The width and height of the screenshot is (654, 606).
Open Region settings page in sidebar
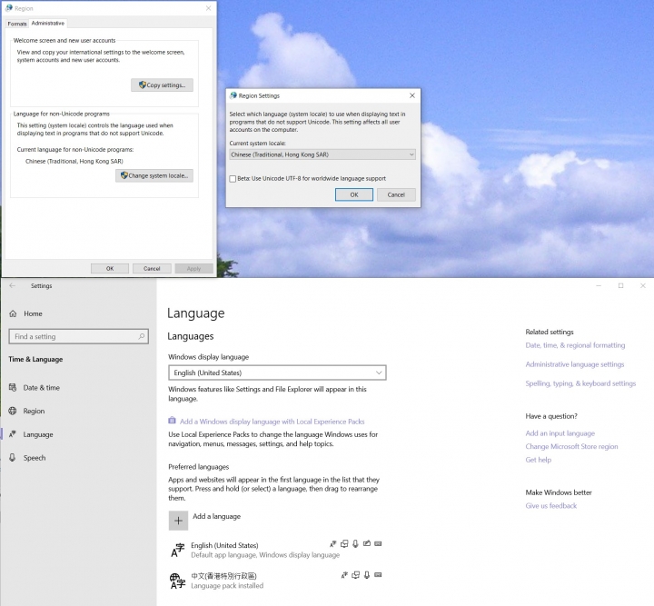(x=34, y=411)
